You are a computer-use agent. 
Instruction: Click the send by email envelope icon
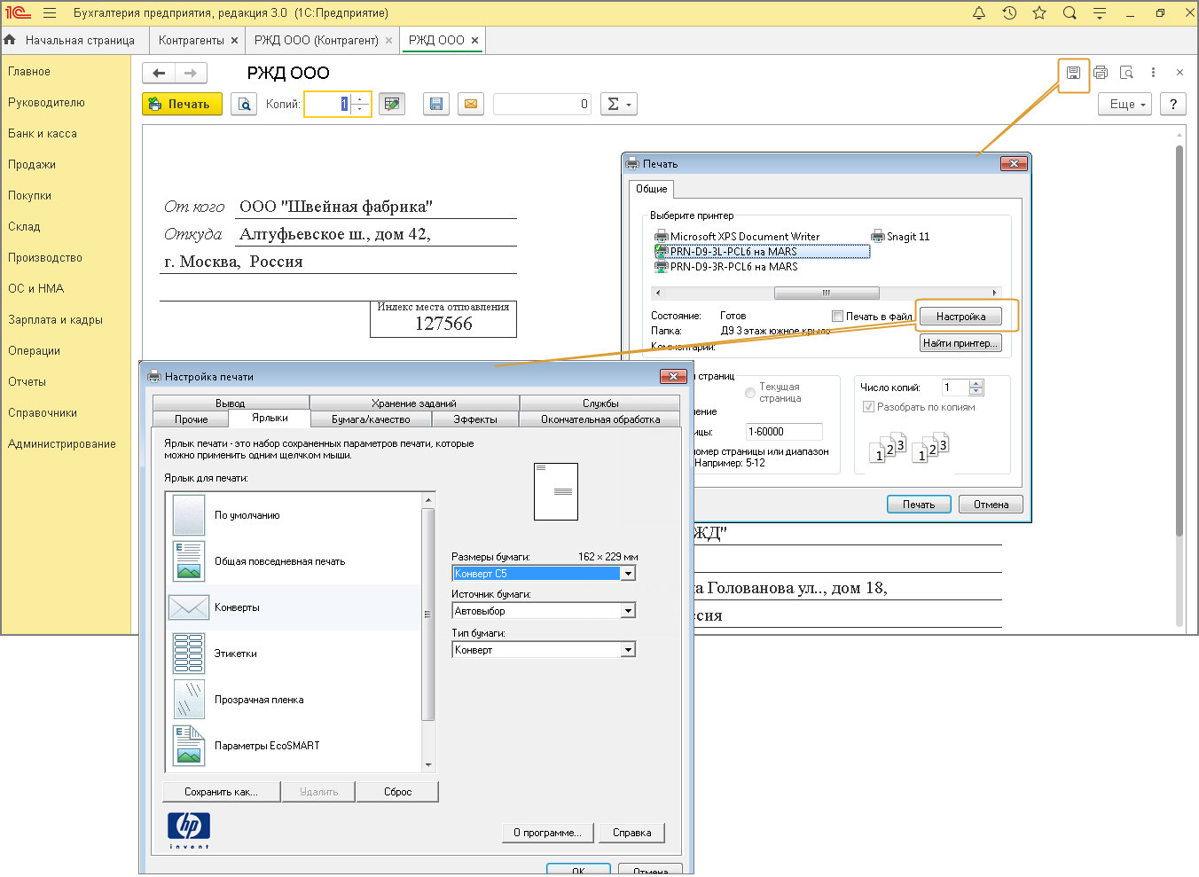(471, 104)
